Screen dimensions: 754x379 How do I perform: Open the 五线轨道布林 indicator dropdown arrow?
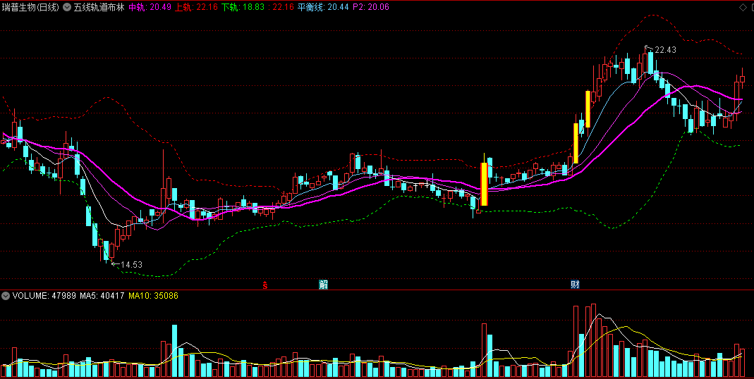coord(67,7)
